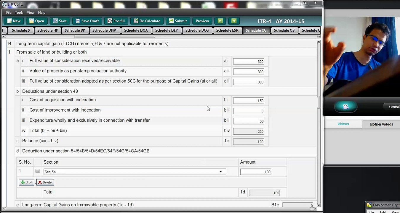The height and width of the screenshot is (213, 400).
Task: Click total deduction field 1d
Action: coord(264,193)
